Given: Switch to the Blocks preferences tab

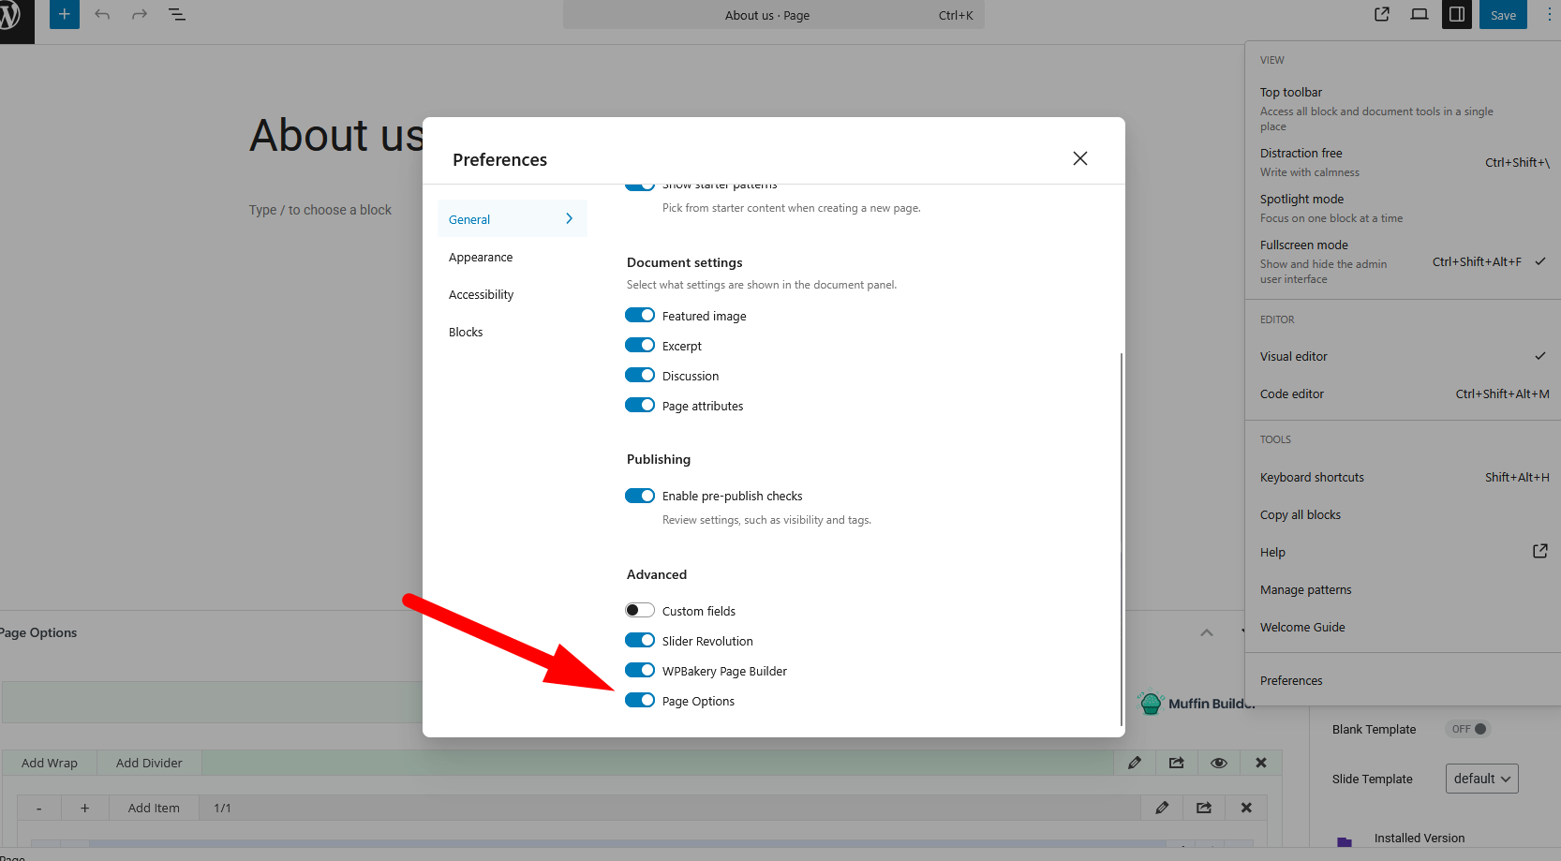Looking at the screenshot, I should tap(466, 333).
